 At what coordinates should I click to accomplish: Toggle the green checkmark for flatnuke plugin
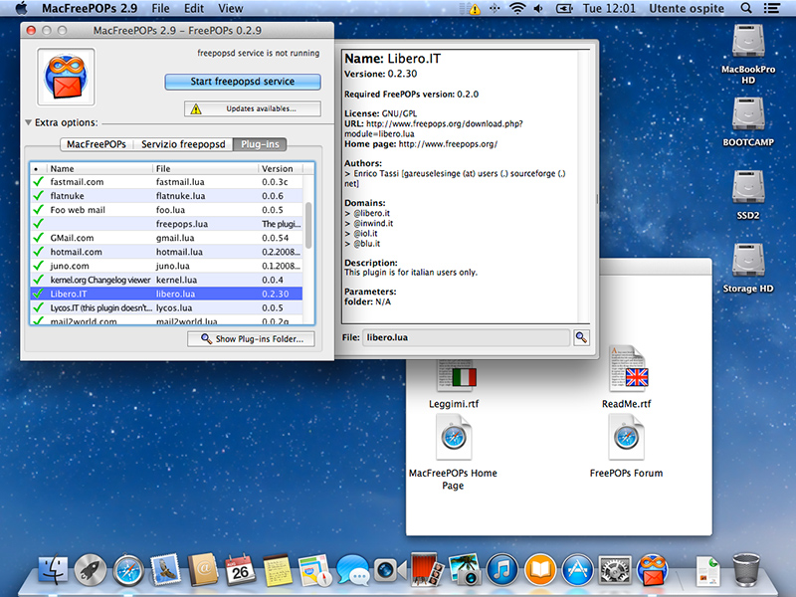tap(38, 195)
